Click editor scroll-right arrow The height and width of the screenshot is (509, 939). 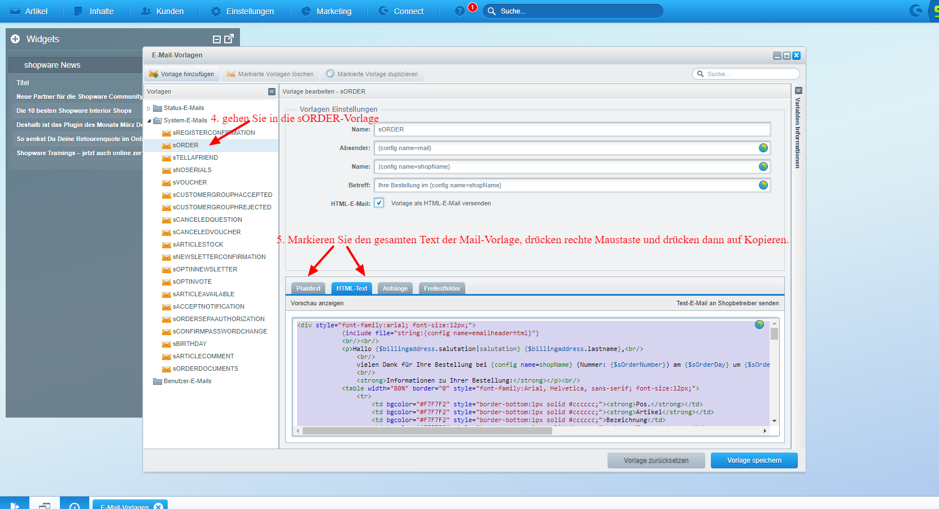(x=765, y=431)
